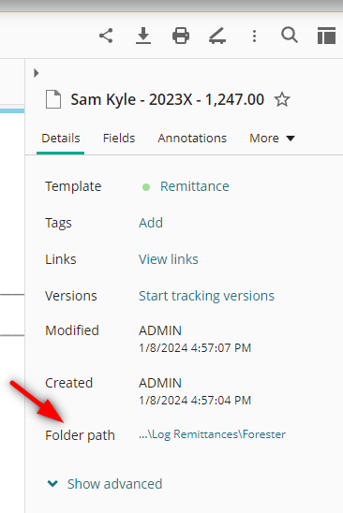Toggle the pane layout icon

[x=326, y=36]
